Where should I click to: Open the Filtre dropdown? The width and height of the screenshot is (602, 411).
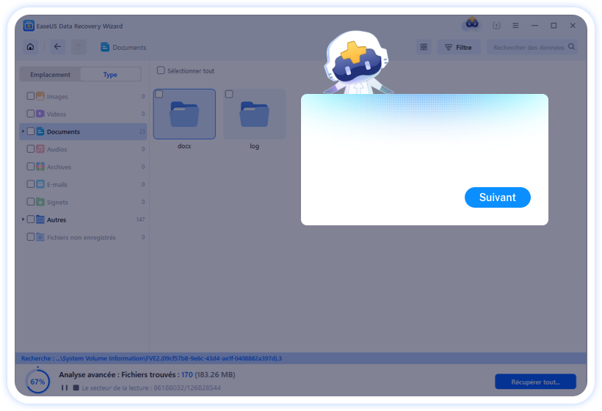click(459, 47)
